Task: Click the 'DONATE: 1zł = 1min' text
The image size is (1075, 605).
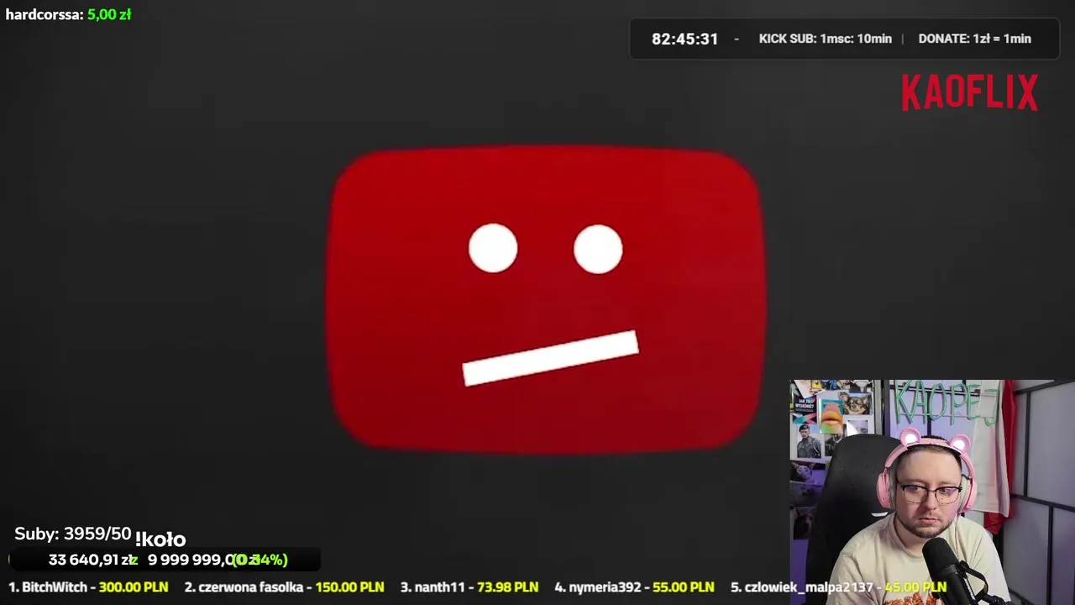Action: click(974, 39)
